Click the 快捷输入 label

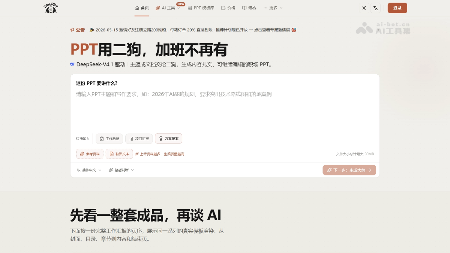click(x=83, y=139)
